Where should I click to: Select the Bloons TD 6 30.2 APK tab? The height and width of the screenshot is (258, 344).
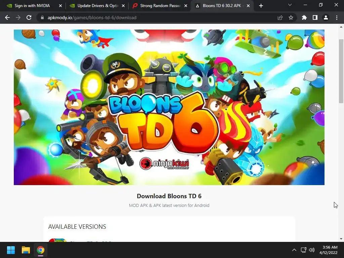(x=222, y=6)
